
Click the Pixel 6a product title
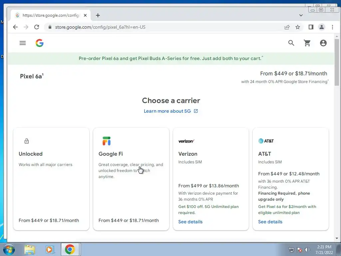coord(32,76)
